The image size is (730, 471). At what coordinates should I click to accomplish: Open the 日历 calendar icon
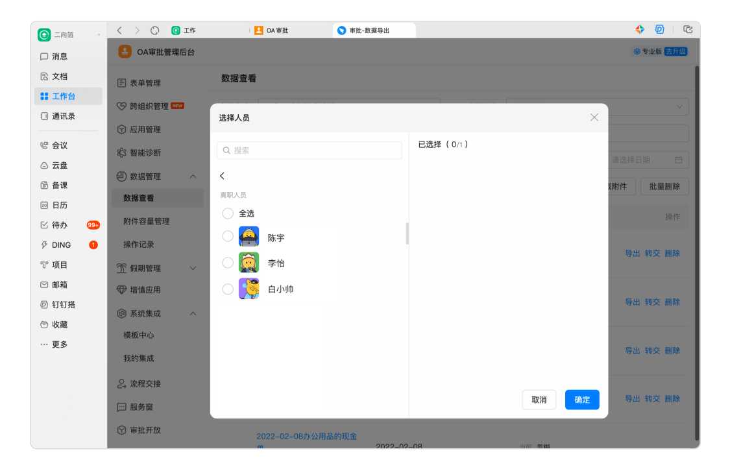tap(44, 205)
